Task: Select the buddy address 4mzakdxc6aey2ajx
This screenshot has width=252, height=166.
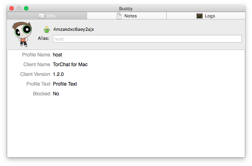Action: [74, 29]
